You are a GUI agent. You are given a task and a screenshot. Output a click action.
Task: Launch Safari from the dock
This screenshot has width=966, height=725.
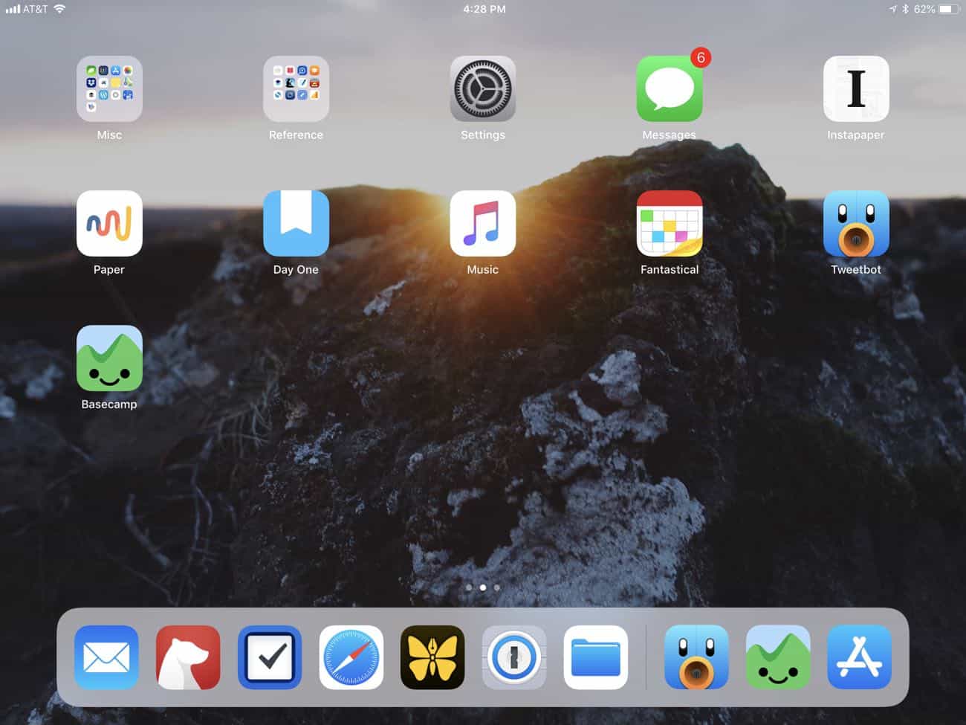click(x=351, y=657)
